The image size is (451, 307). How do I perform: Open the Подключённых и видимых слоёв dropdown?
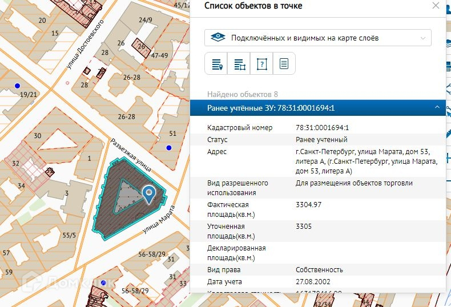318,38
